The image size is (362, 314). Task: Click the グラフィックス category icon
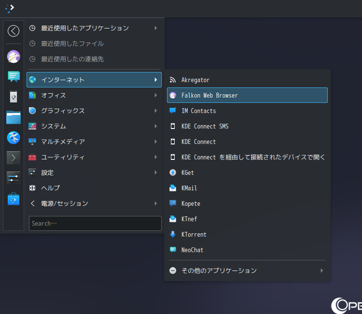click(x=32, y=111)
